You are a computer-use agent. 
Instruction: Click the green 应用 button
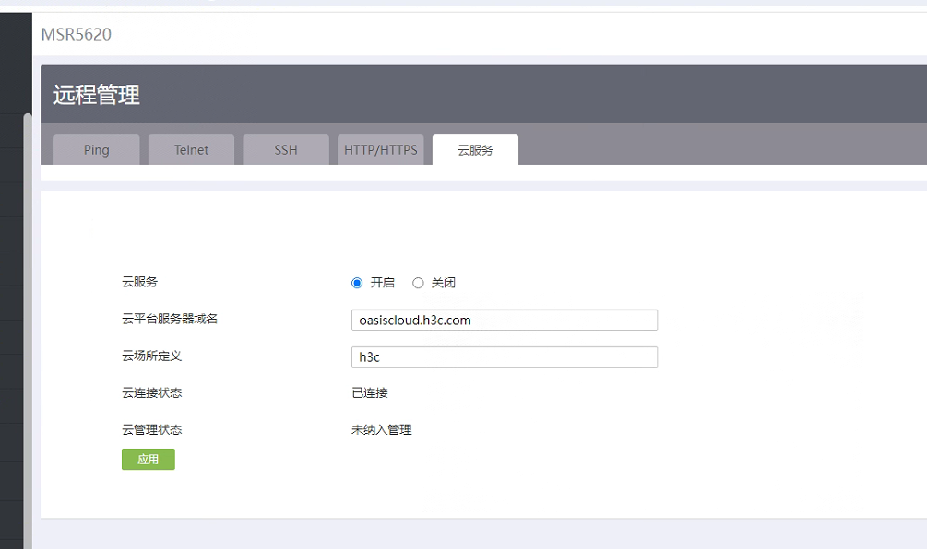pyautogui.click(x=149, y=460)
